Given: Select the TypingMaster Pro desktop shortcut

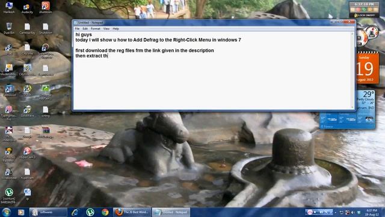Looking at the screenshot, I should point(9,112).
